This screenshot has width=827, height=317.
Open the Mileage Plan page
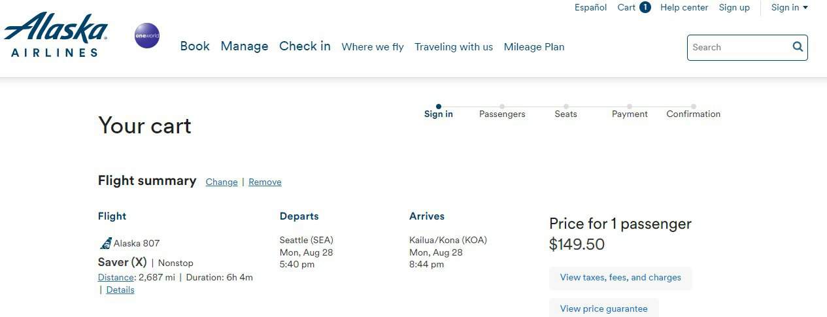(x=534, y=47)
